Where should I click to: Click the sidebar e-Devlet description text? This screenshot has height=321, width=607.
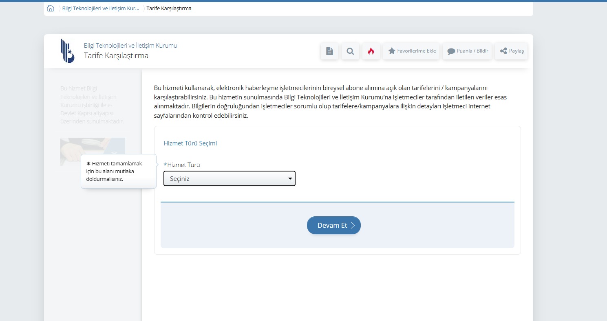point(92,105)
